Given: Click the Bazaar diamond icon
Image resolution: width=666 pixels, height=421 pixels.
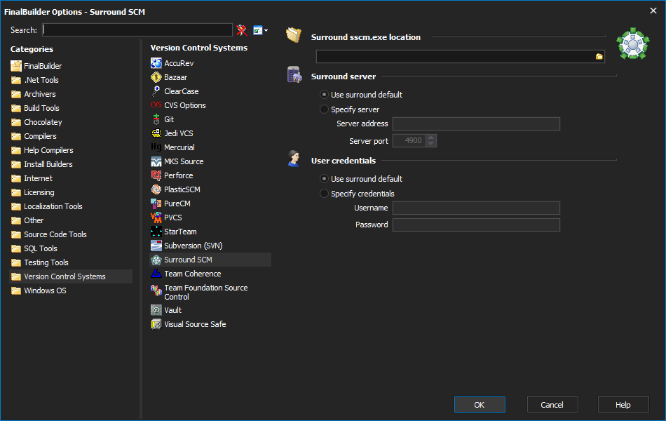Looking at the screenshot, I should [156, 77].
